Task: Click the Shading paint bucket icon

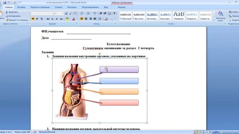Action: tap(106, 19)
